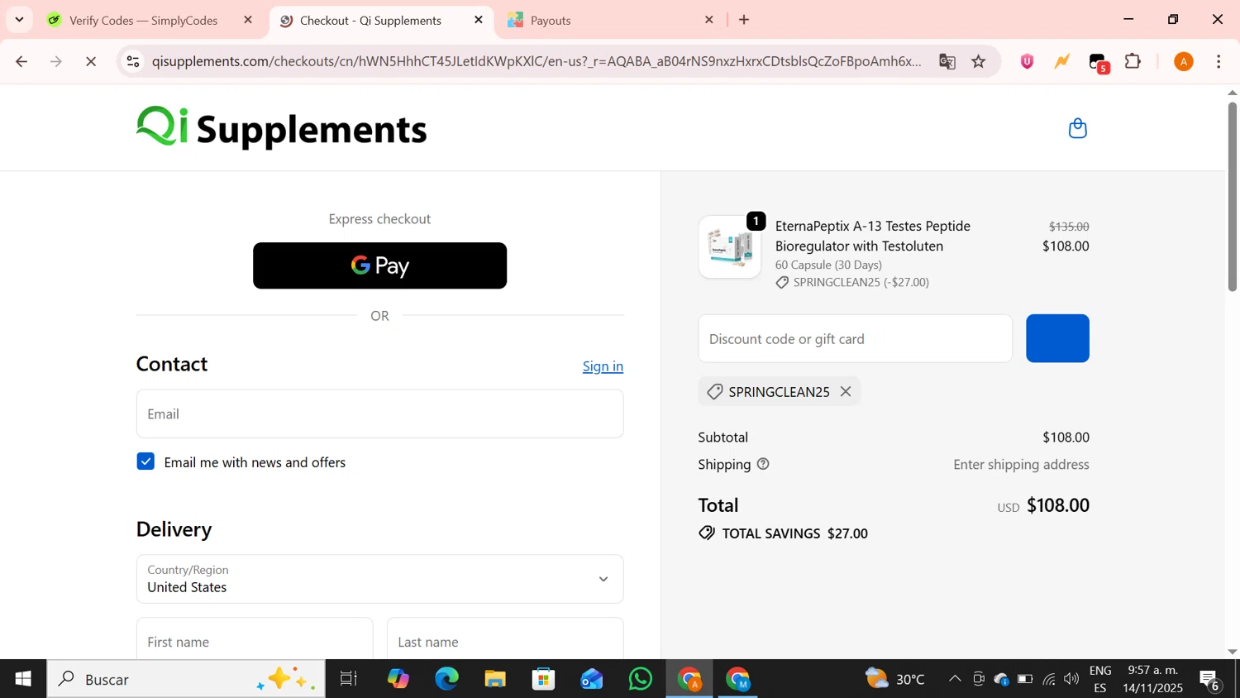The image size is (1240, 698).
Task: Open the purple shield extension icon
Action: (x=1027, y=61)
